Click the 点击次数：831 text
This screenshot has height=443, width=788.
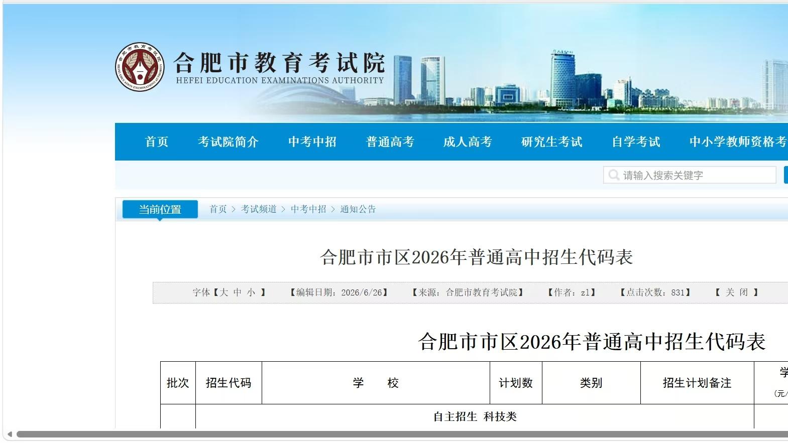655,292
